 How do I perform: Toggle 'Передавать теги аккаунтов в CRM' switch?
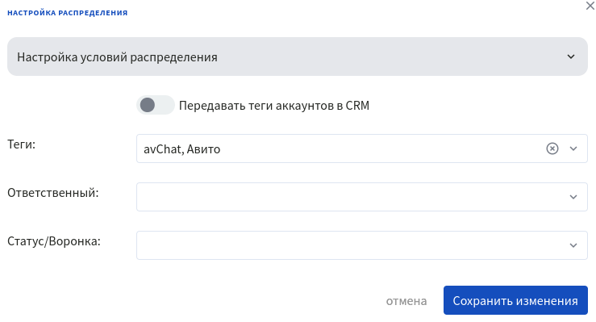155,105
